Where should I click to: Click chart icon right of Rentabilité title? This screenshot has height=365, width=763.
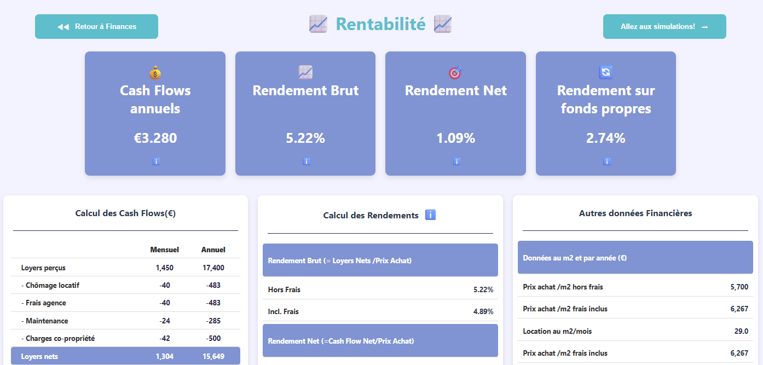point(443,24)
